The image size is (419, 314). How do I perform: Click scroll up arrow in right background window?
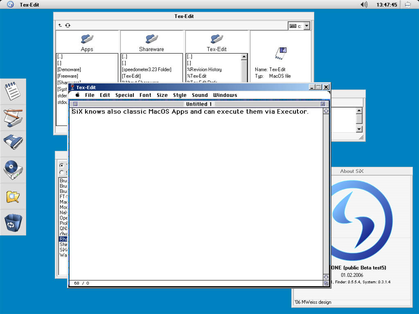click(x=359, y=110)
